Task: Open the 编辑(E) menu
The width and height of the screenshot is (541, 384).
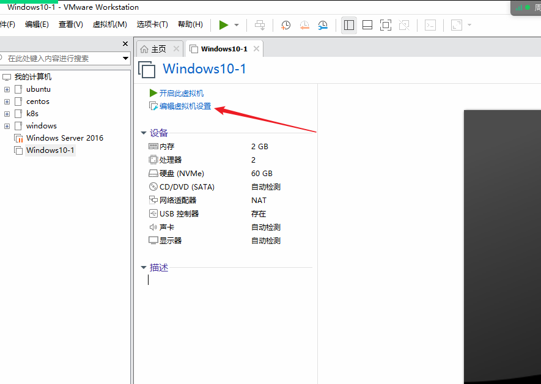Action: tap(37, 24)
